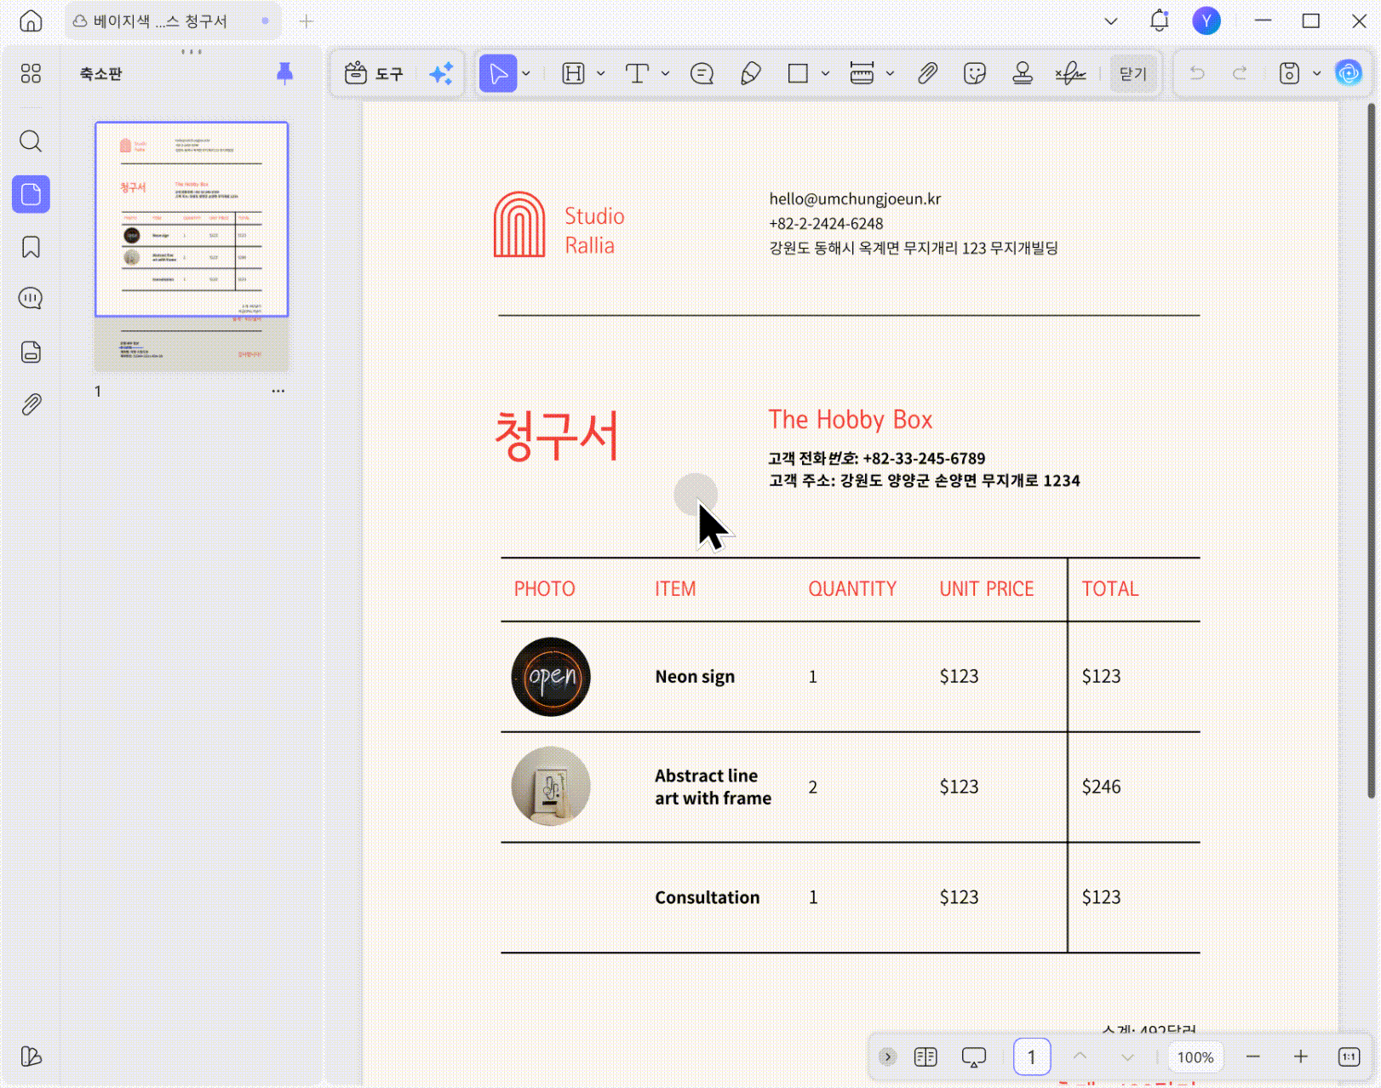The image size is (1381, 1088).
Task: Zoom in with plus button
Action: coord(1300,1057)
